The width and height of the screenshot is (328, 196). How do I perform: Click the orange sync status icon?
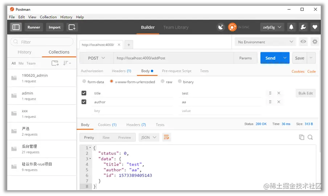(232, 27)
